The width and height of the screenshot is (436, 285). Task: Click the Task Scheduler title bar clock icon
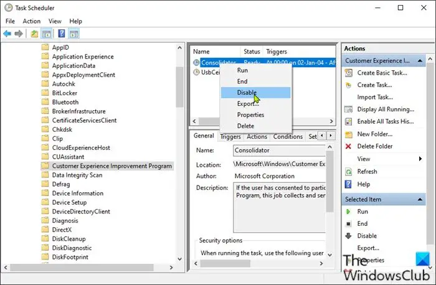[9, 7]
